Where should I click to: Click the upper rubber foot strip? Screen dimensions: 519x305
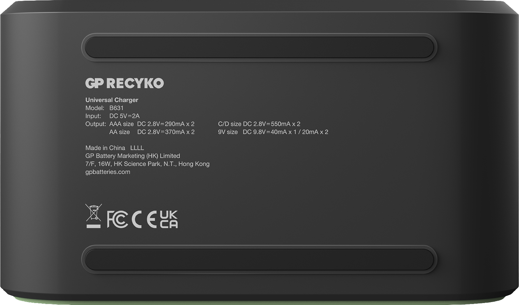259,48
